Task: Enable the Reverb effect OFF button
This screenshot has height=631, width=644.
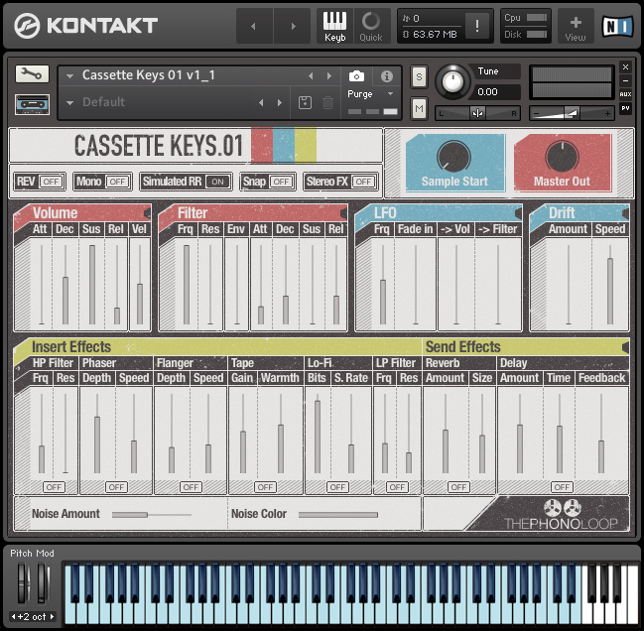Action: tap(458, 487)
